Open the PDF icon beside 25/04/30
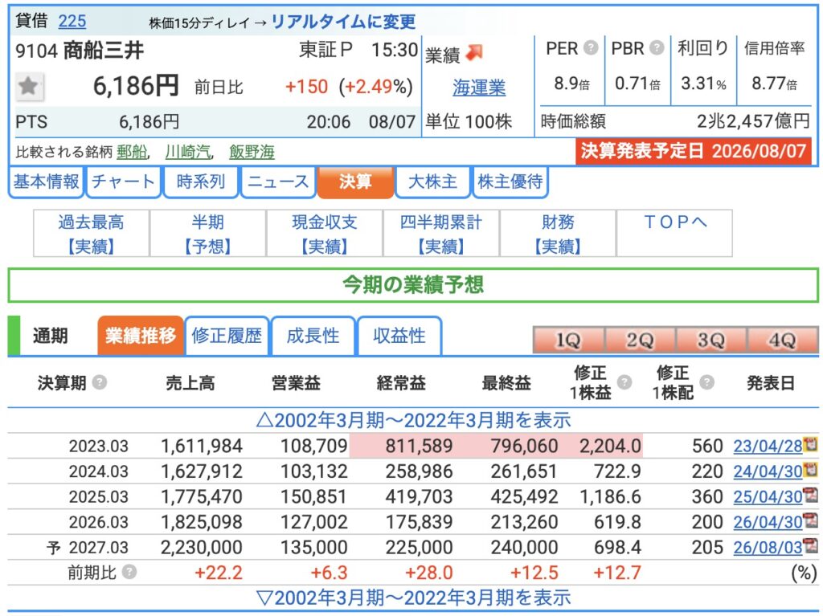Viewport: 823px width, 616px height. point(810,496)
